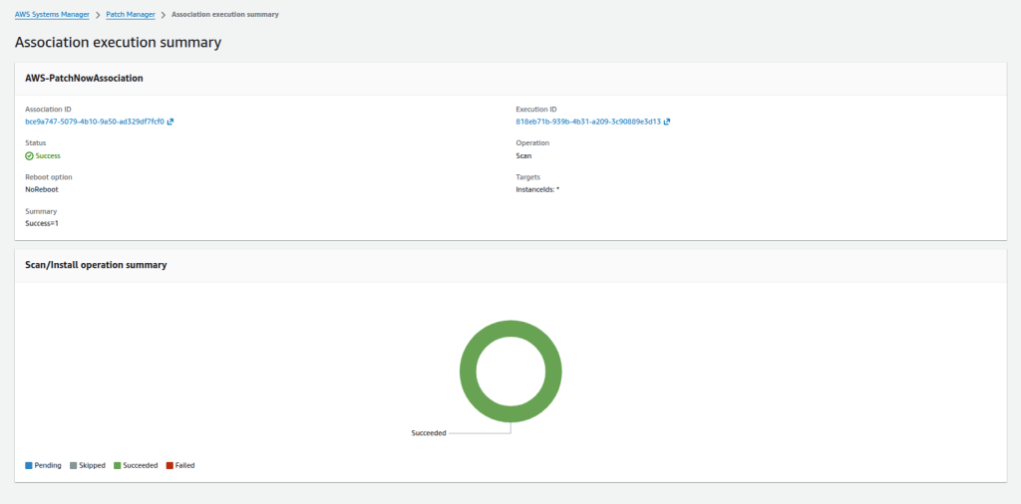This screenshot has height=504, width=1021.
Task: Go to the Patch Manager breadcrumb
Action: pos(131,14)
